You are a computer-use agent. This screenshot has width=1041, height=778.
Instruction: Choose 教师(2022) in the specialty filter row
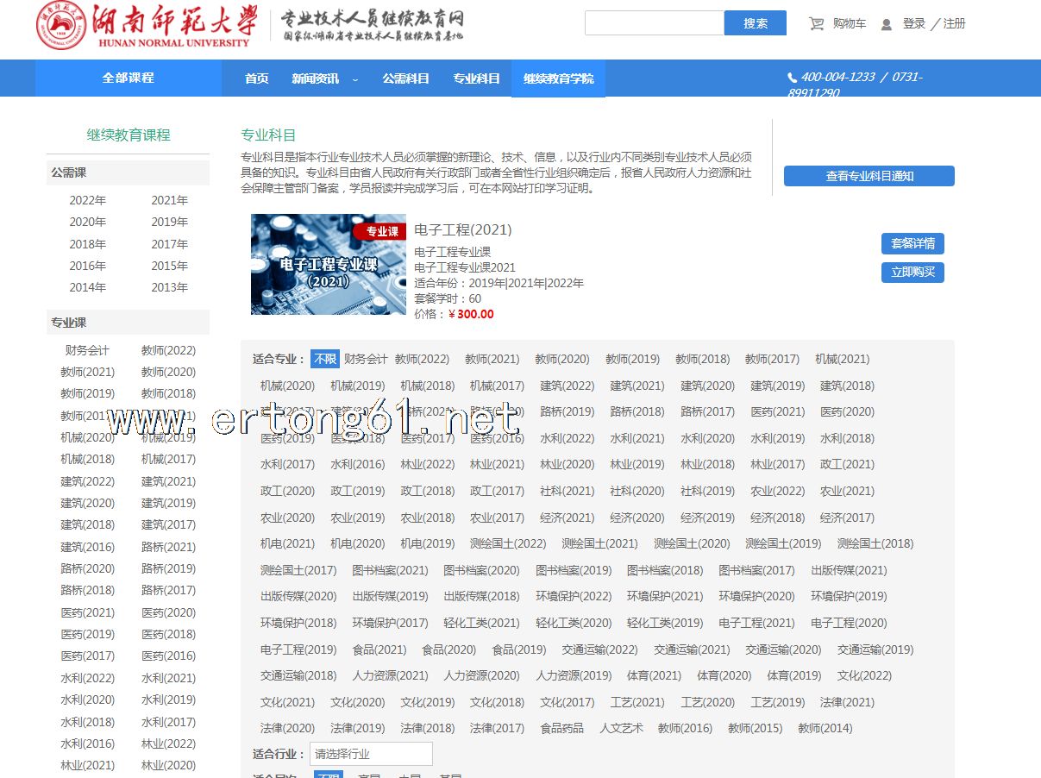(x=422, y=359)
